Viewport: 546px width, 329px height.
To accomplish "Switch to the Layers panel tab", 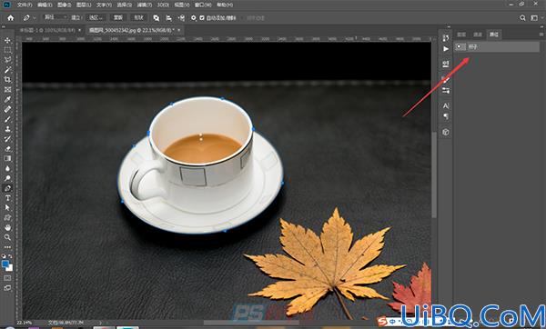I will (461, 35).
